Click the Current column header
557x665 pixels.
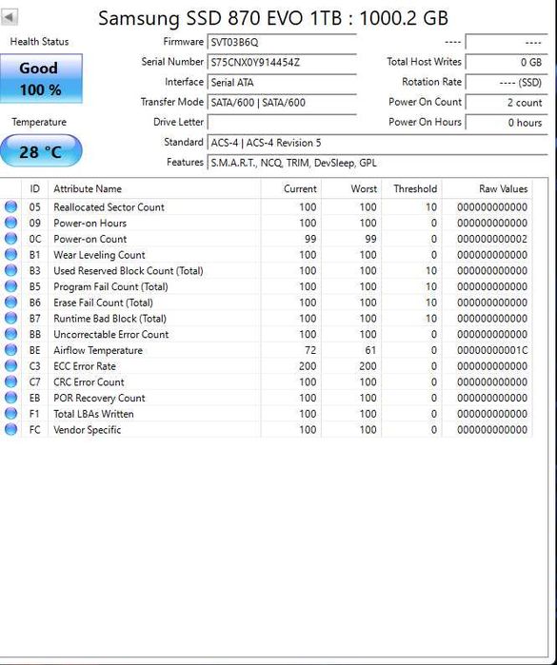coord(291,188)
